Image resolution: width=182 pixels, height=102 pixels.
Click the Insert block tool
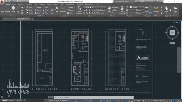tap(109, 9)
